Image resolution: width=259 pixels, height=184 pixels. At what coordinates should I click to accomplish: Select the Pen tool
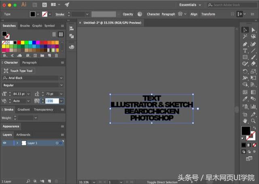pos(245,44)
